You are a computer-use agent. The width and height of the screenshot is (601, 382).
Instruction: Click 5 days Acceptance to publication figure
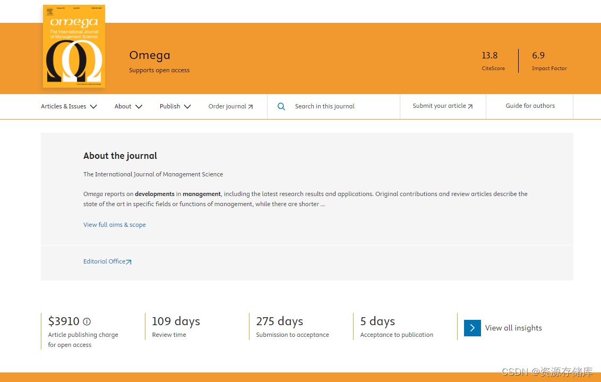coord(377,321)
